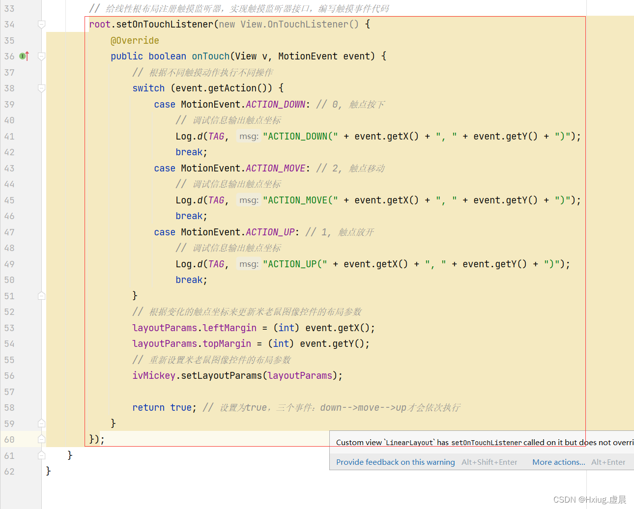Click fold end marker at line 51
Screen dimensions: 634x509
[42, 296]
